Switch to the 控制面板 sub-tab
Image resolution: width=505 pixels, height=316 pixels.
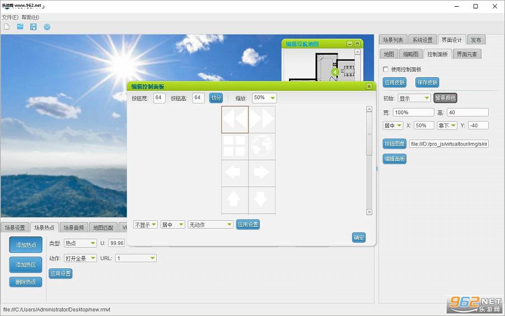437,54
